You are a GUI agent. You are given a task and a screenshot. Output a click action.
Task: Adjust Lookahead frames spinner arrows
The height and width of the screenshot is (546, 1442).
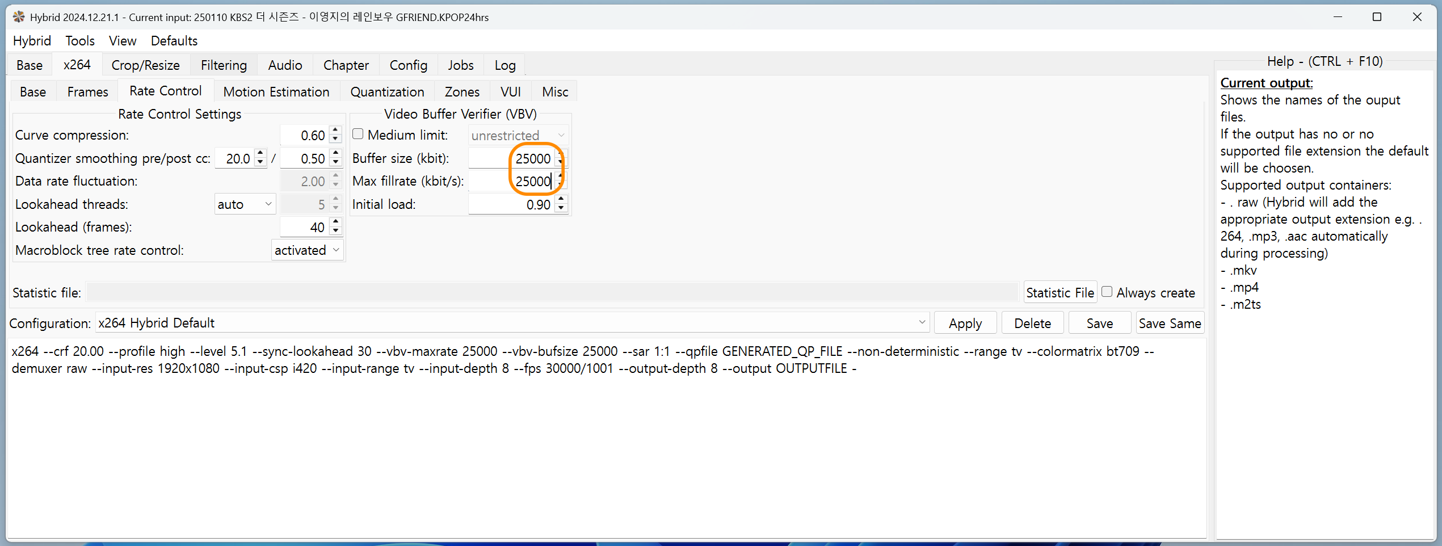(x=336, y=227)
